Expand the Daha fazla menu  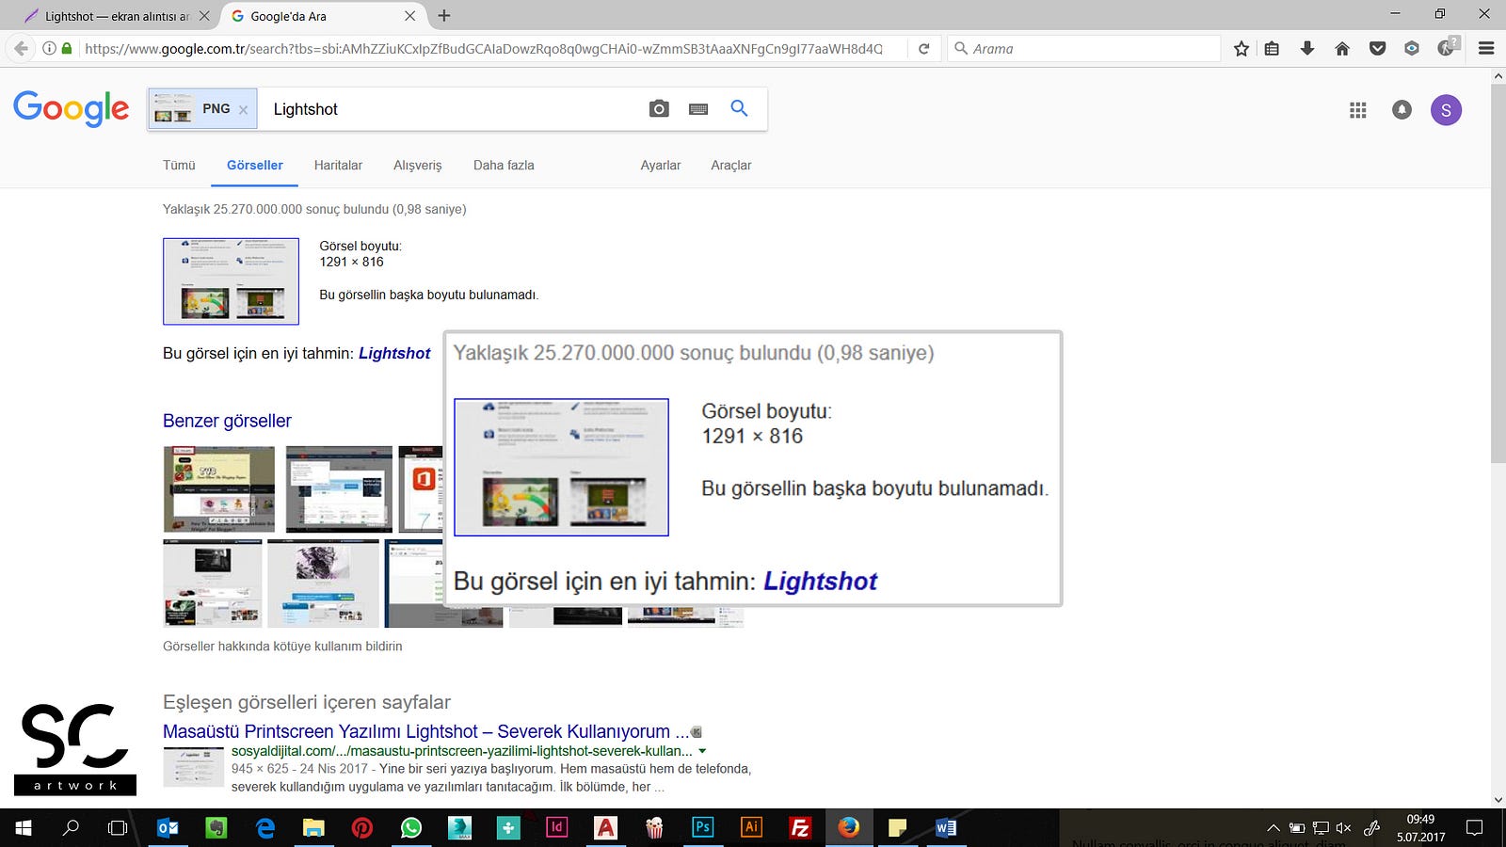[x=504, y=166]
